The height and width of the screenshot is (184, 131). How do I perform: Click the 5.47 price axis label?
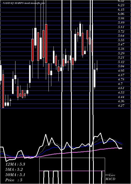(x=121, y=44)
